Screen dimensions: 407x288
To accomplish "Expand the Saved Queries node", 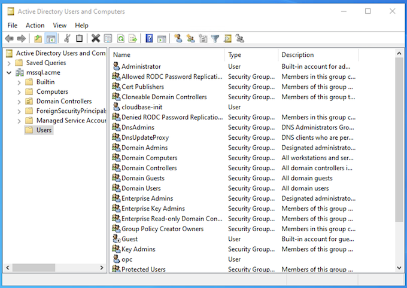I will point(9,63).
